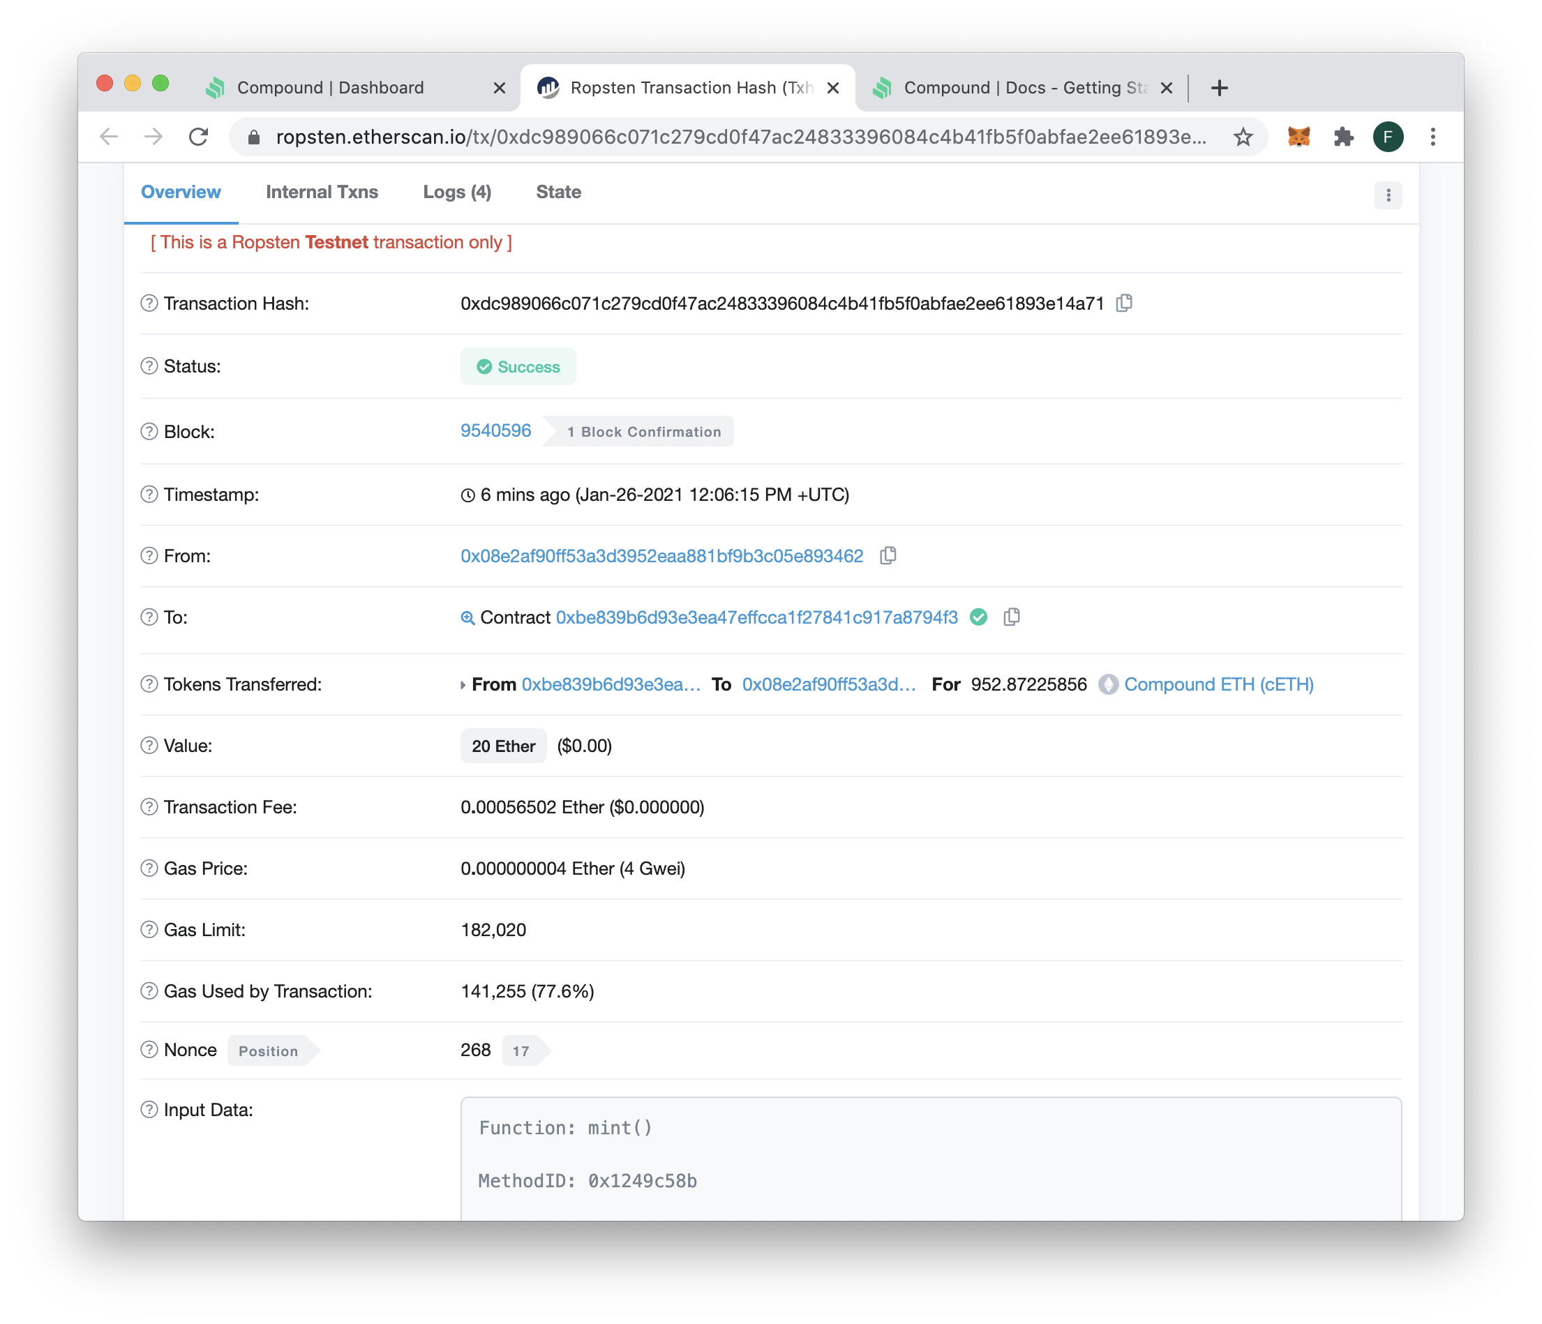Click the gas used value 141,255 (77.6%)
Viewport: 1542px width, 1324px height.
[527, 991]
